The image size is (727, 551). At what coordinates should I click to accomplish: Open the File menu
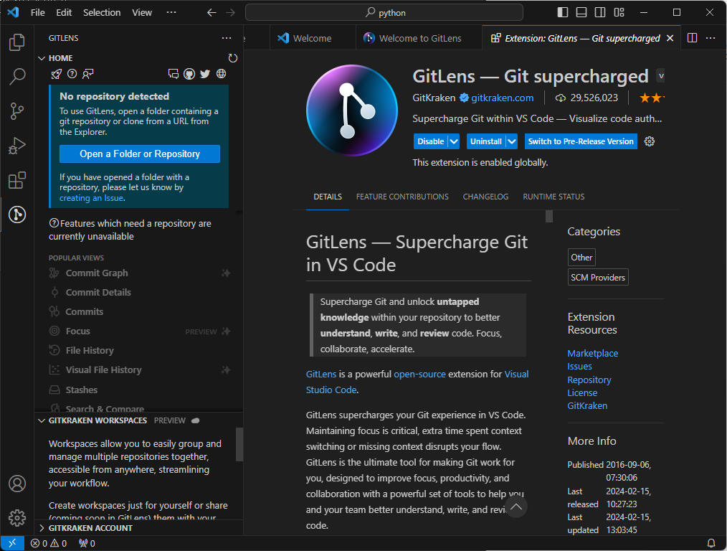pos(37,12)
